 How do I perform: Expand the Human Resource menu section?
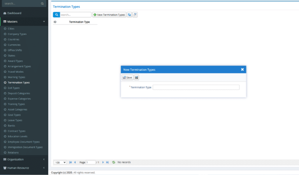click(24, 168)
